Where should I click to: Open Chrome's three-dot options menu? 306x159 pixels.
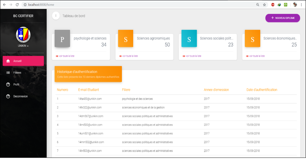click(302, 5)
